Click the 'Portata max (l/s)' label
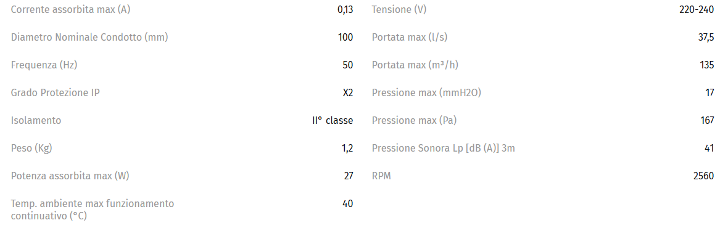The height and width of the screenshot is (228, 728). point(410,38)
